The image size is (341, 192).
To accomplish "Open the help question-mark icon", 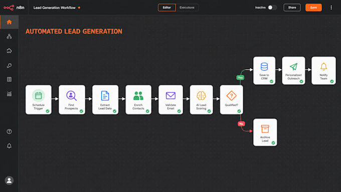I will click(9, 131).
